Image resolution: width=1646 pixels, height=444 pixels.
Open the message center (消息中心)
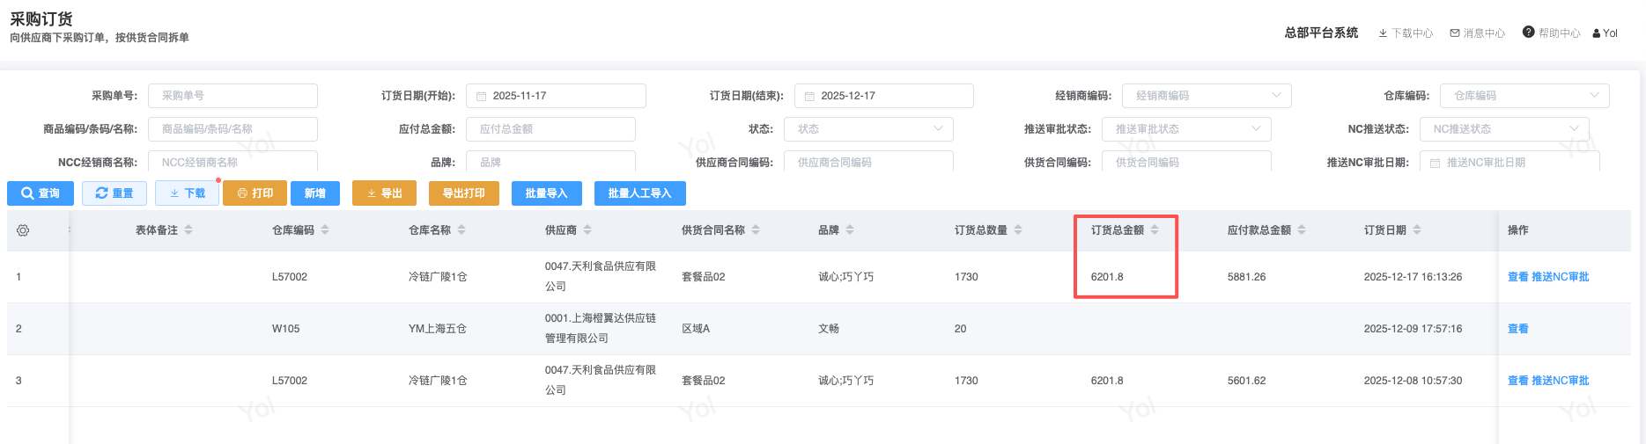click(x=1478, y=33)
